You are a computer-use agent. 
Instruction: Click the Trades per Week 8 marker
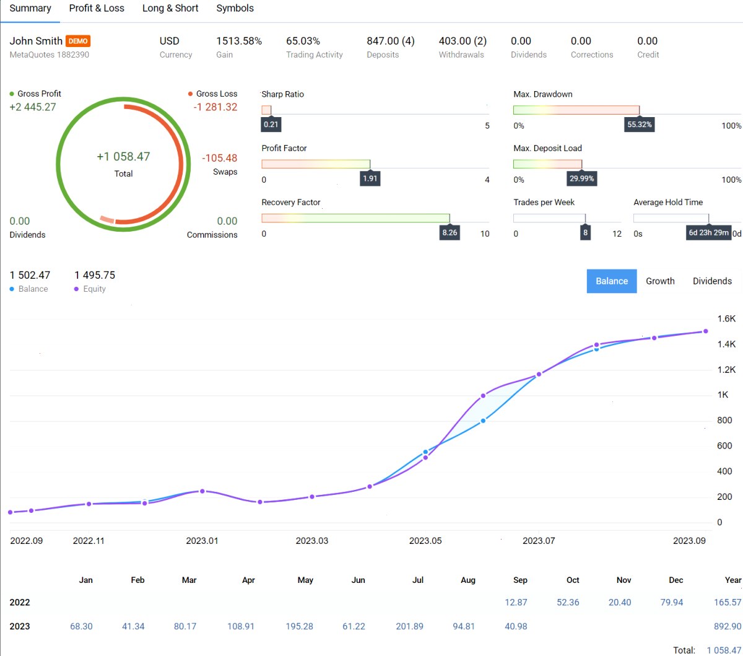click(585, 233)
